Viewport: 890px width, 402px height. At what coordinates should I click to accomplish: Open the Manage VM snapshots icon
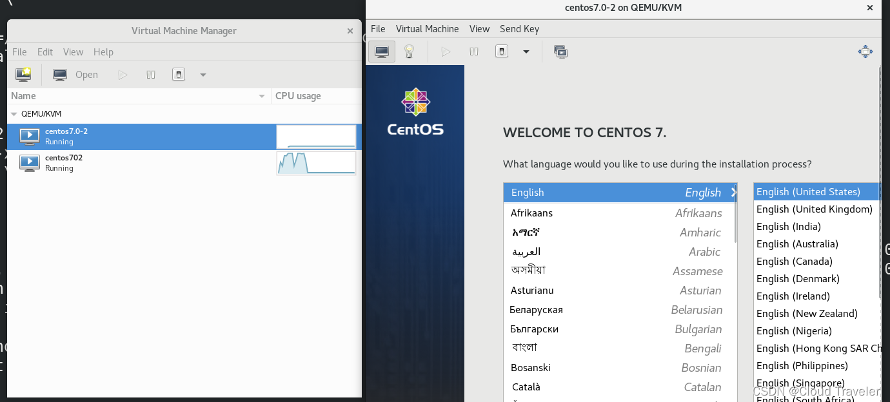[560, 52]
